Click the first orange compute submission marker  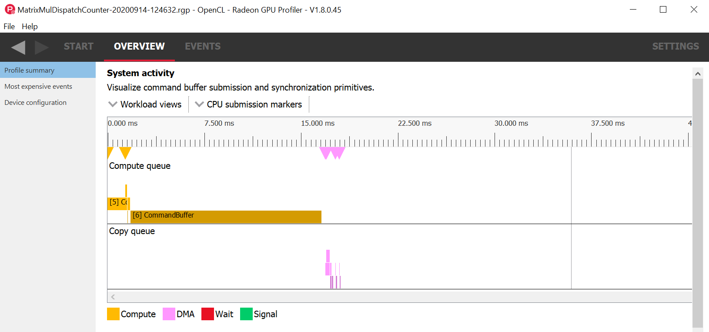click(x=110, y=151)
